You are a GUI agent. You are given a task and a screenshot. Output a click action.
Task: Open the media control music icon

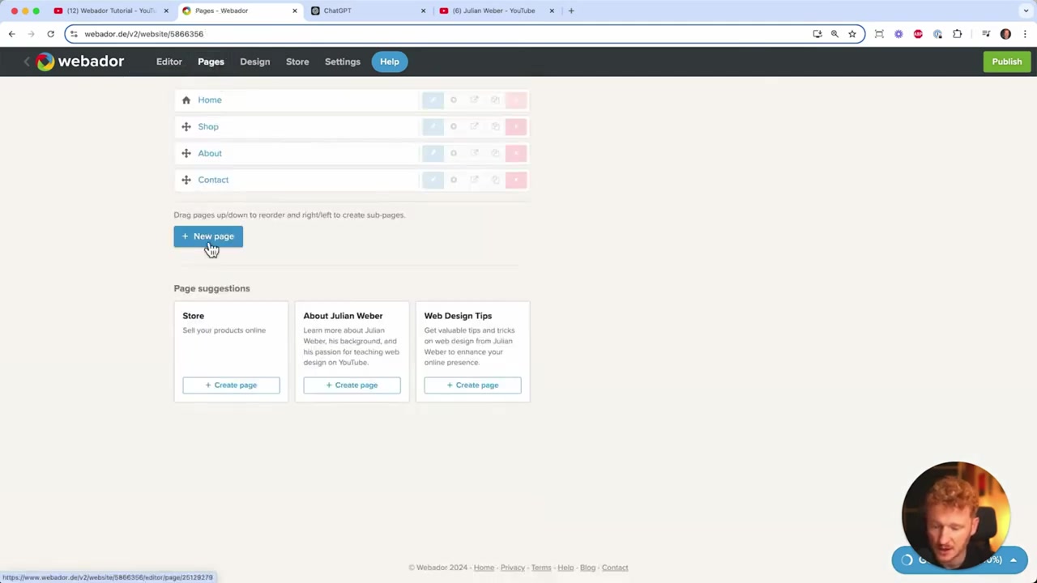pos(986,34)
